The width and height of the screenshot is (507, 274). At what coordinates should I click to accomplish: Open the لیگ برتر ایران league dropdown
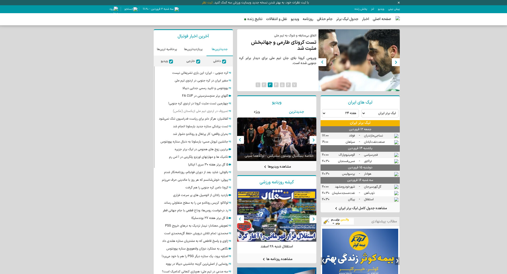[x=380, y=113]
